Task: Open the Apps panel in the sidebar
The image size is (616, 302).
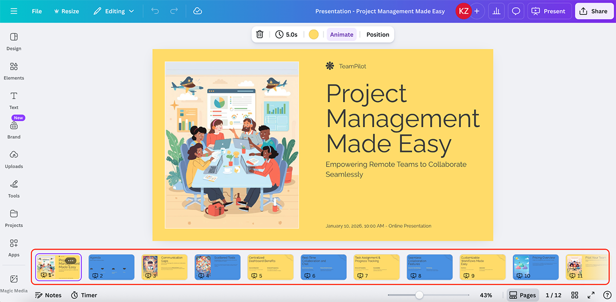Action: (x=13, y=247)
